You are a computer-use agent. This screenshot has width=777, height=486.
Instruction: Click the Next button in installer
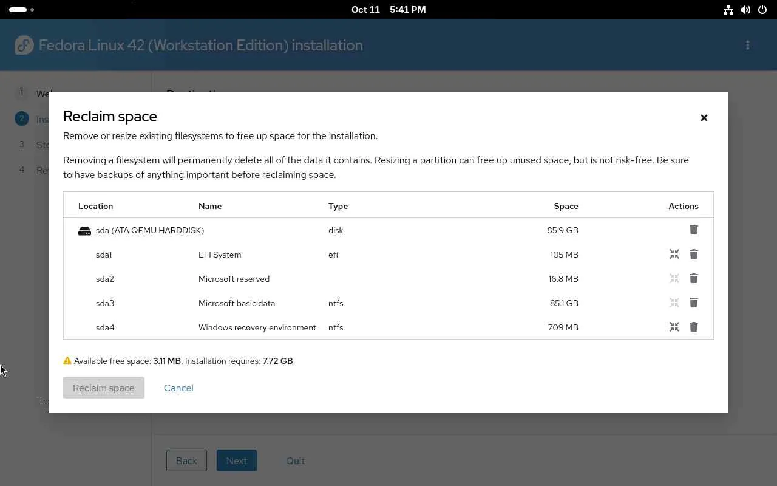[x=237, y=460]
